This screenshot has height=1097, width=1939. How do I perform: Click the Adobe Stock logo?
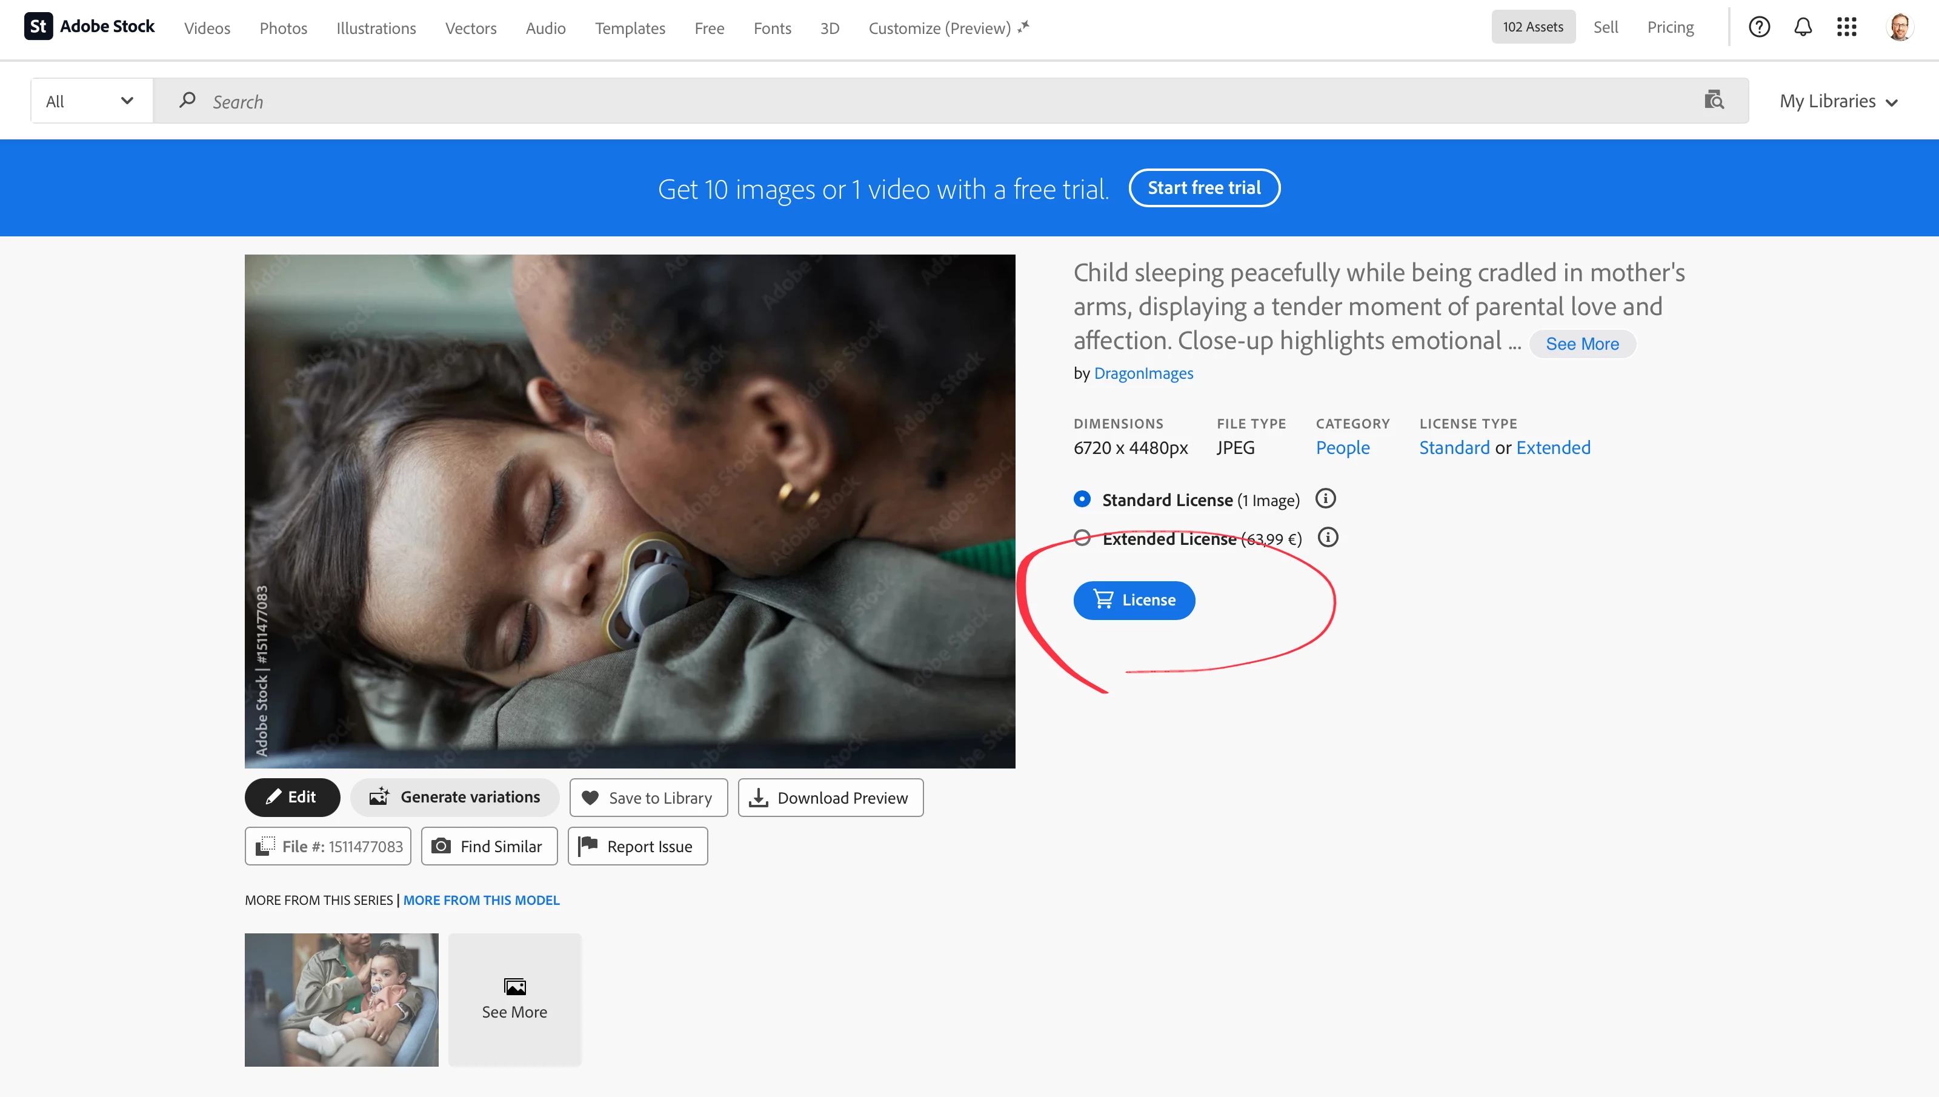[x=90, y=27]
